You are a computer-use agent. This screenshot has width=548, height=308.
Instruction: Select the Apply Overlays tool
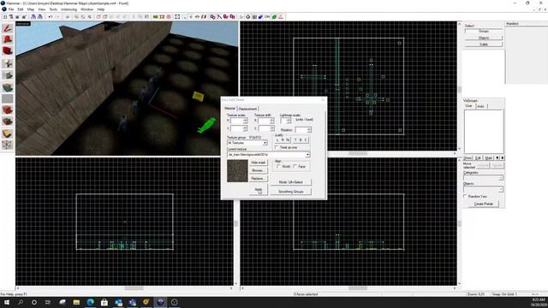(8, 121)
